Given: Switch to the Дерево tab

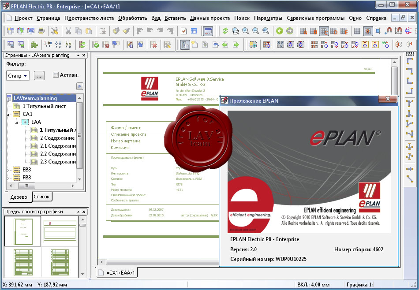Looking at the screenshot, I should click(19, 197).
